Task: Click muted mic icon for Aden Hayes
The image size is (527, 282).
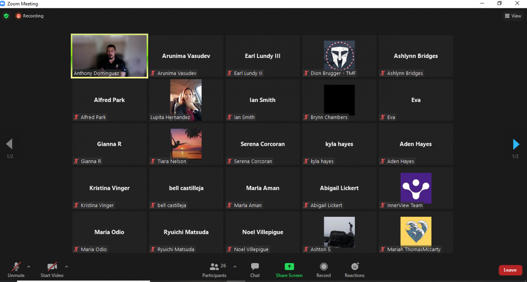Action: click(x=382, y=161)
